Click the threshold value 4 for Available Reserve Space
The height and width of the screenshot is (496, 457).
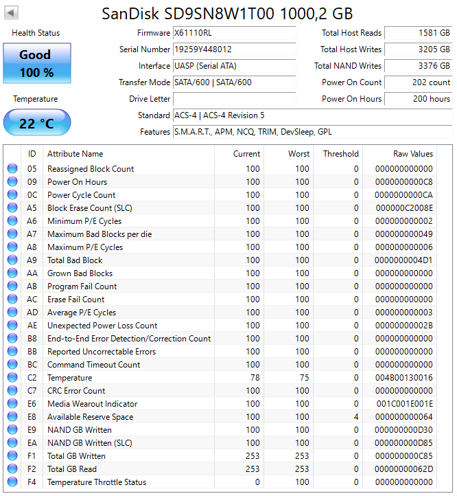tap(356, 417)
